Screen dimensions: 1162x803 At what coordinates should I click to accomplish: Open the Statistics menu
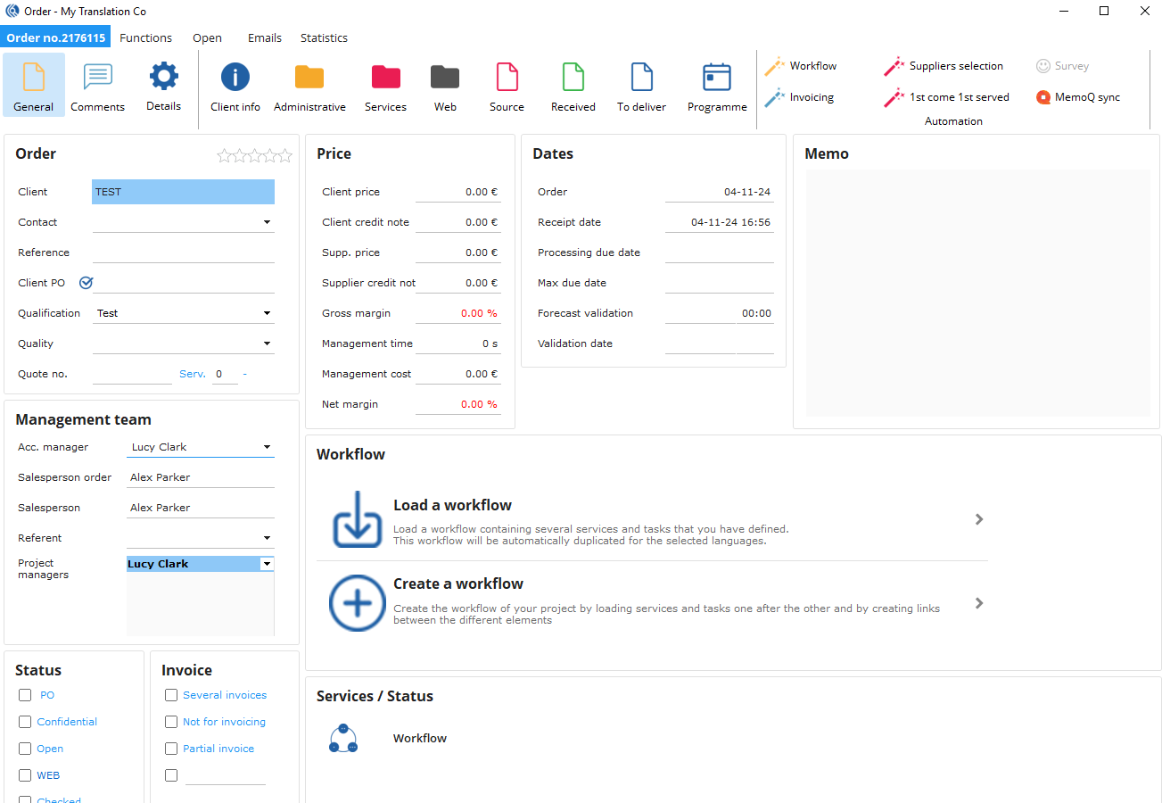click(x=324, y=38)
